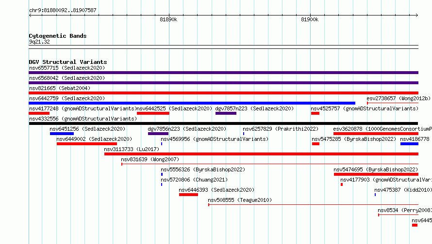Click nsv4569956 (gnomADStructuralVariants) label
Viewport: 432px width, 244px height.
point(215,139)
